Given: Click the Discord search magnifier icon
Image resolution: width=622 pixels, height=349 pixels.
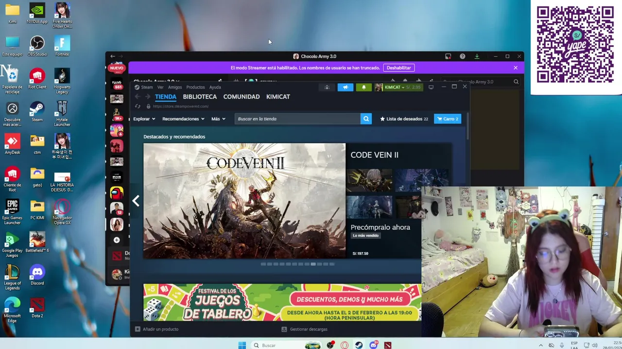Looking at the screenshot, I should point(516,82).
